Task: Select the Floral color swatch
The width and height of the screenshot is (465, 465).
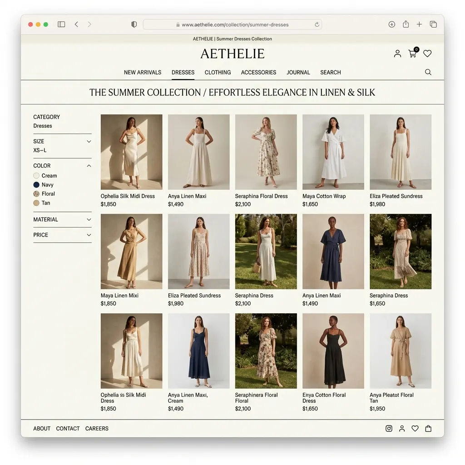Action: (x=36, y=194)
